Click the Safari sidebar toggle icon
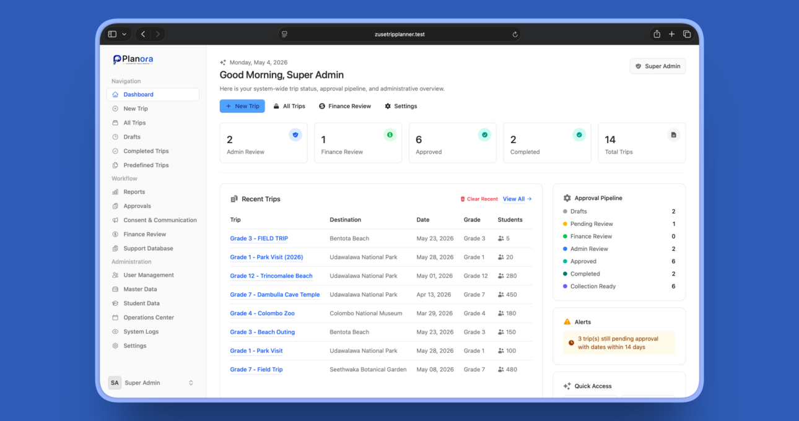Image resolution: width=799 pixels, height=421 pixels. [112, 34]
